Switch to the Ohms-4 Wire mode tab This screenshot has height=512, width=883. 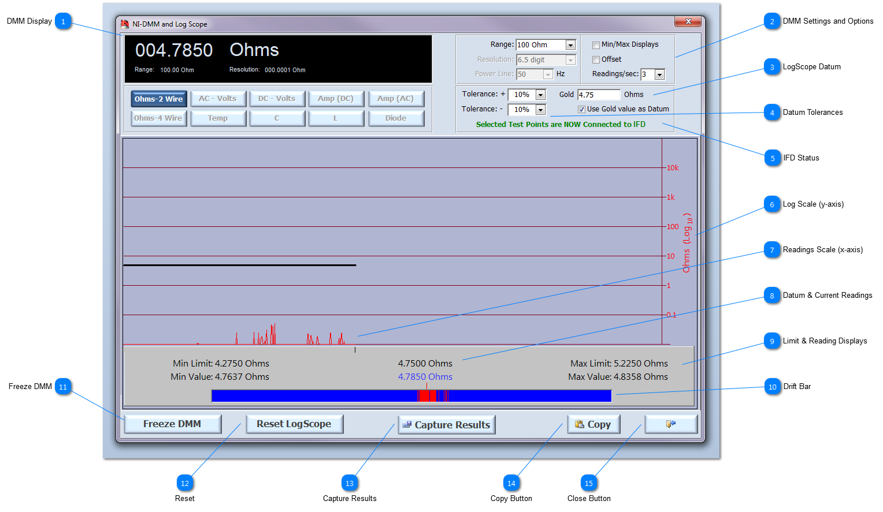158,118
